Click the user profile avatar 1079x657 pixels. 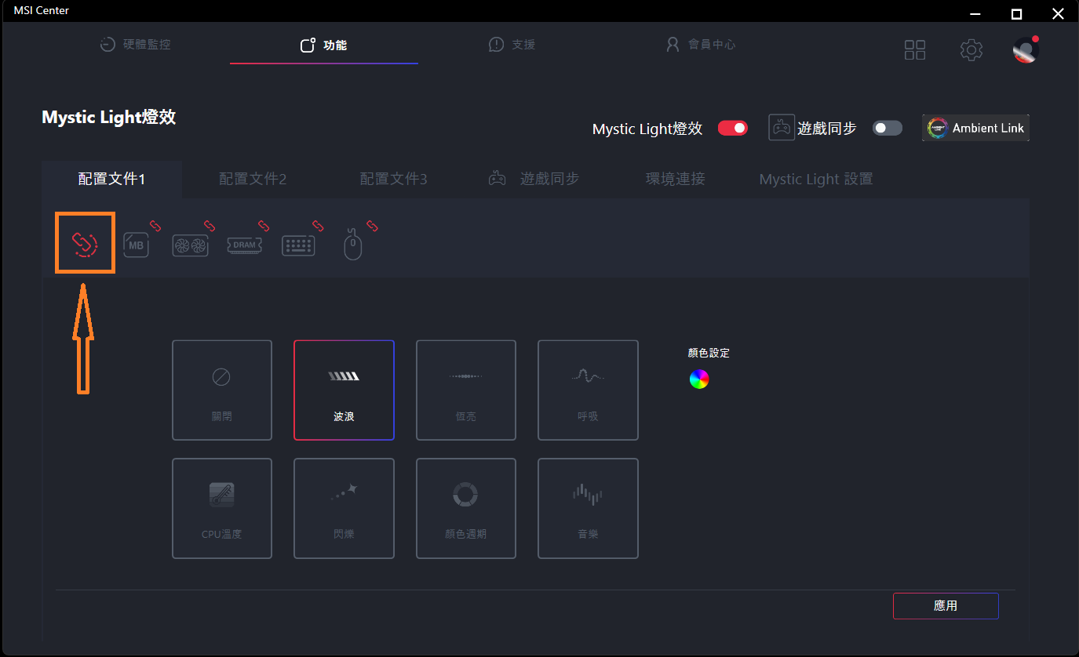1026,50
